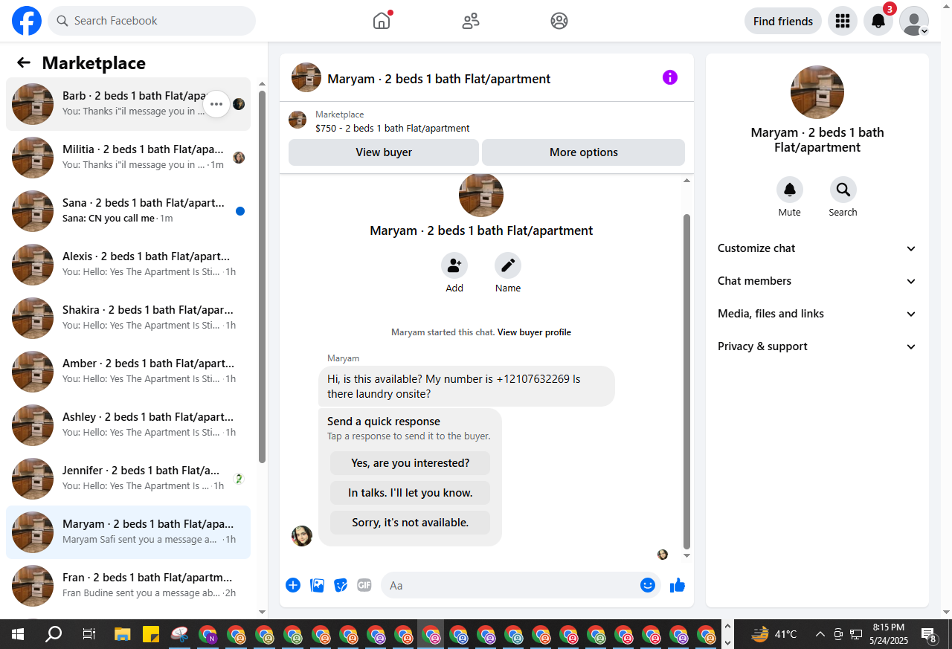Send a thumbs-up like
952x649 pixels.
pos(677,585)
